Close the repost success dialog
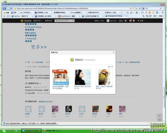This screenshot has width=167, height=133. (114, 52)
